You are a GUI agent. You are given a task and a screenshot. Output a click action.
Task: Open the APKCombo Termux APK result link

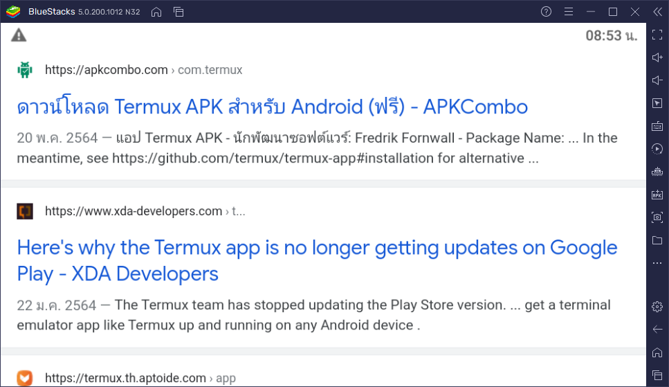pyautogui.click(x=272, y=107)
